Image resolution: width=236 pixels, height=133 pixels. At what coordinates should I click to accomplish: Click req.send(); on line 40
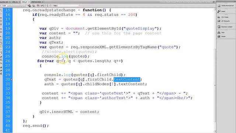pyautogui.click(x=36, y=126)
